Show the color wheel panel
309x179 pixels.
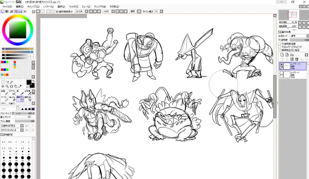[x=3, y=11]
